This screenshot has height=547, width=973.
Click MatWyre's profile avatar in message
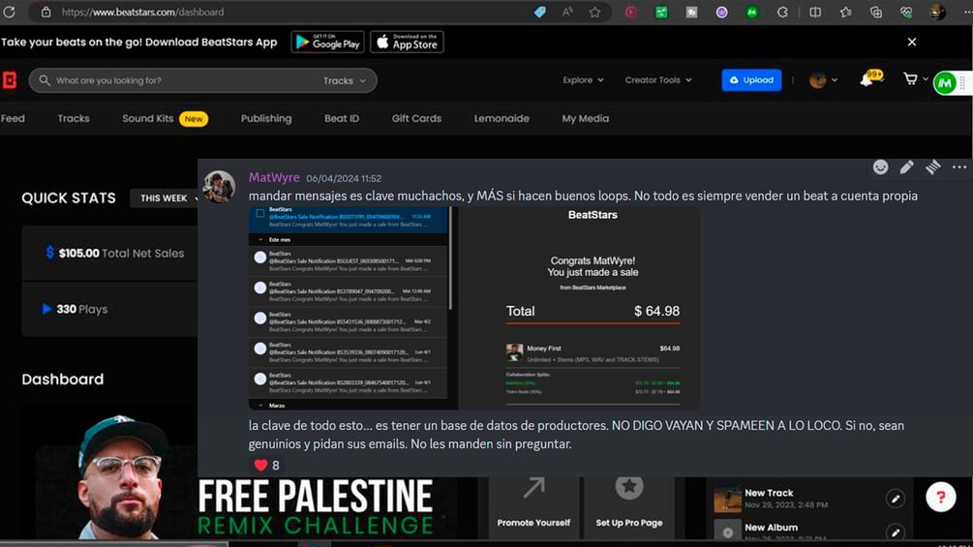pyautogui.click(x=219, y=186)
